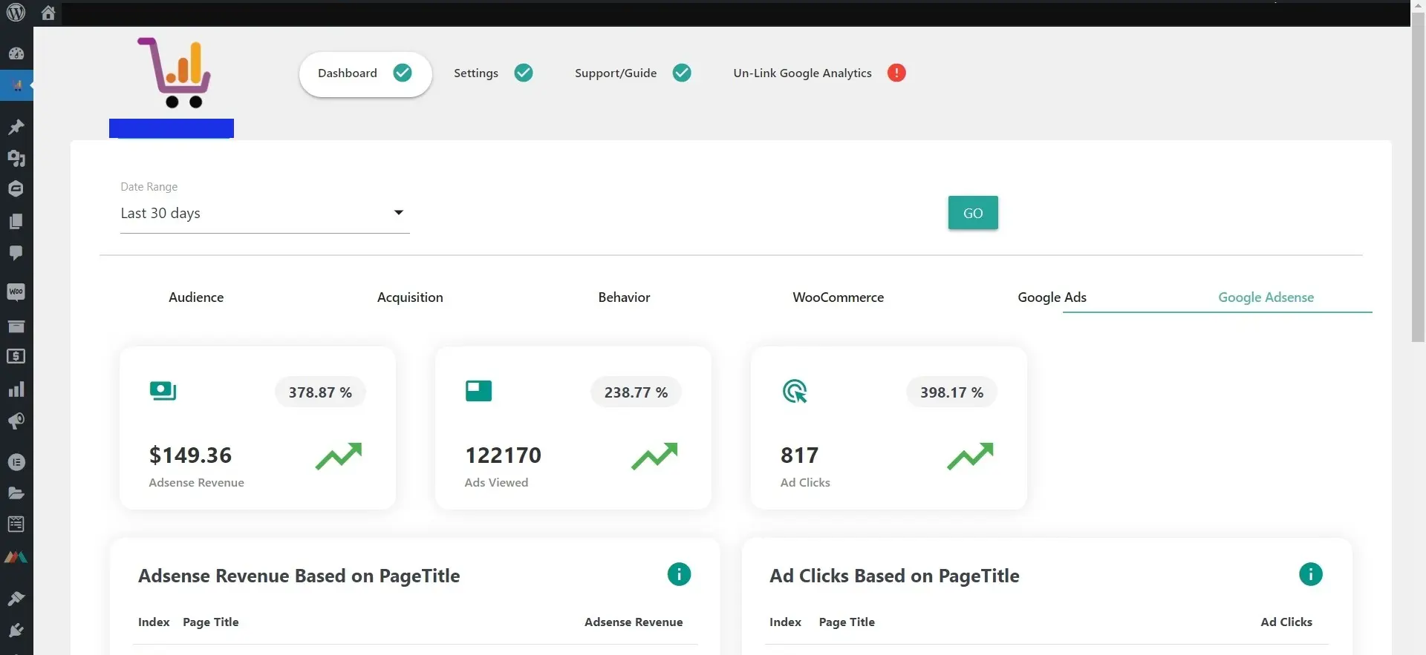
Task: Click the GO button
Action: coord(973,213)
